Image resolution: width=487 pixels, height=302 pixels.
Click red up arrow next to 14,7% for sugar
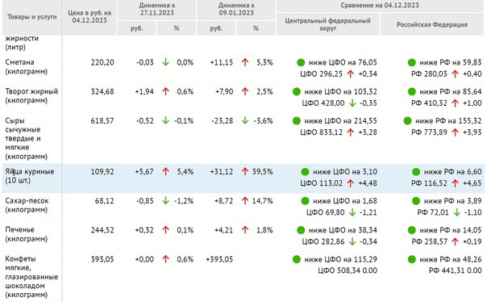click(245, 201)
